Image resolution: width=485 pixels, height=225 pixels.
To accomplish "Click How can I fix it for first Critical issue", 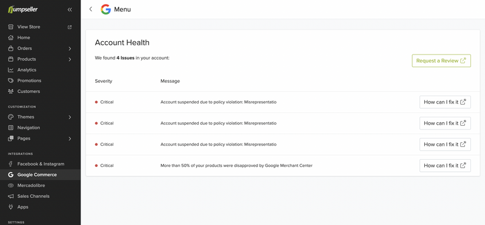I will pos(445,102).
